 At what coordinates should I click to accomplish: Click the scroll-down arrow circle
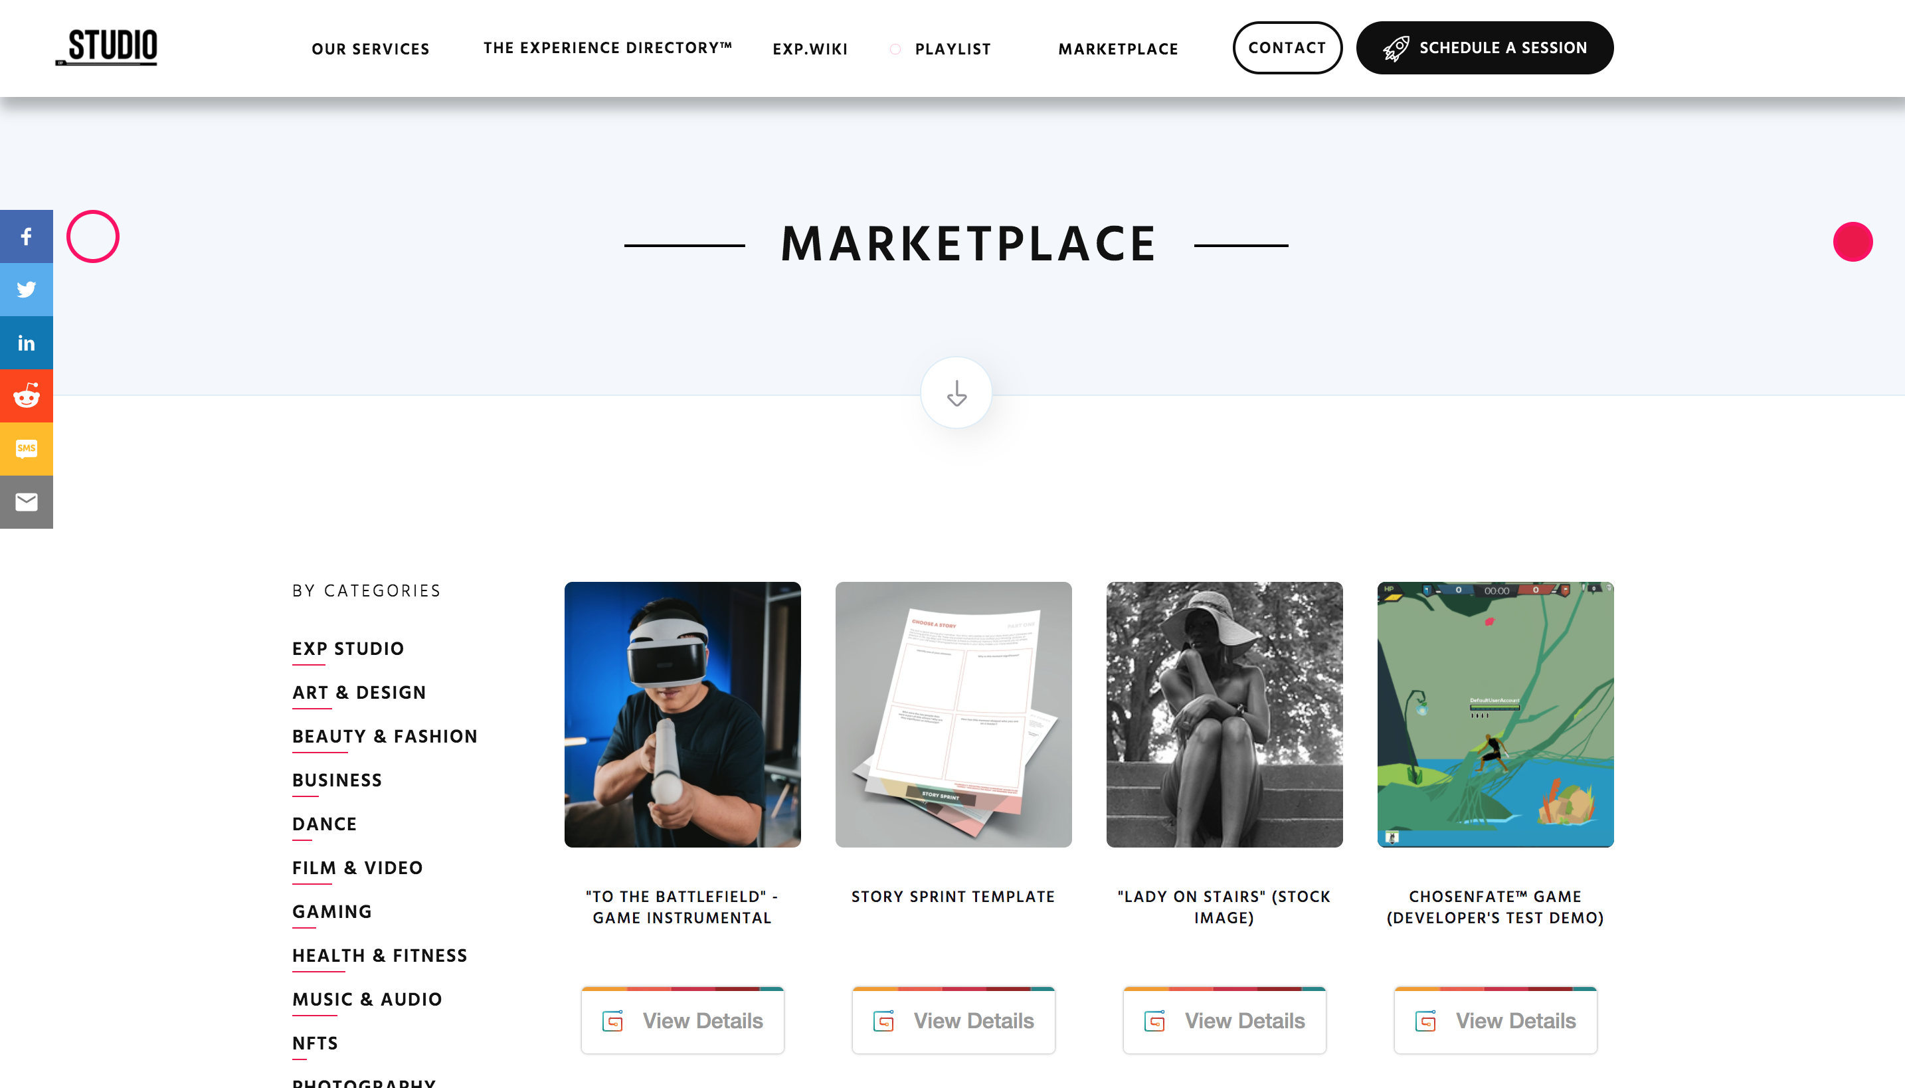[x=955, y=393]
